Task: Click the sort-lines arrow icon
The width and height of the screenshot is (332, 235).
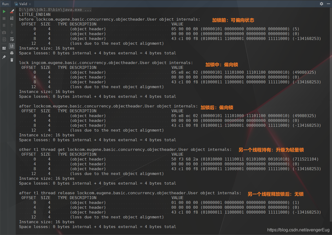Action: [x=12, y=18]
